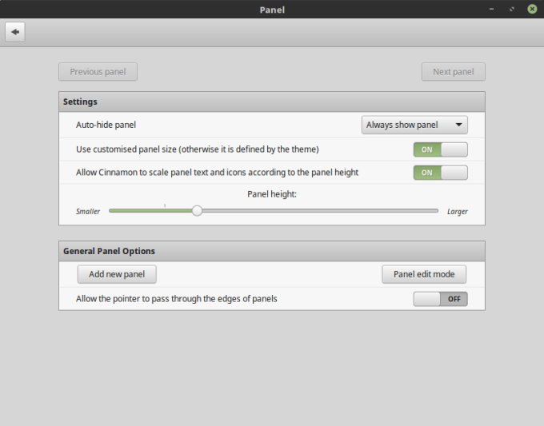Click the 'Allow the pointer to pass' text
544x426 pixels.
point(177,299)
